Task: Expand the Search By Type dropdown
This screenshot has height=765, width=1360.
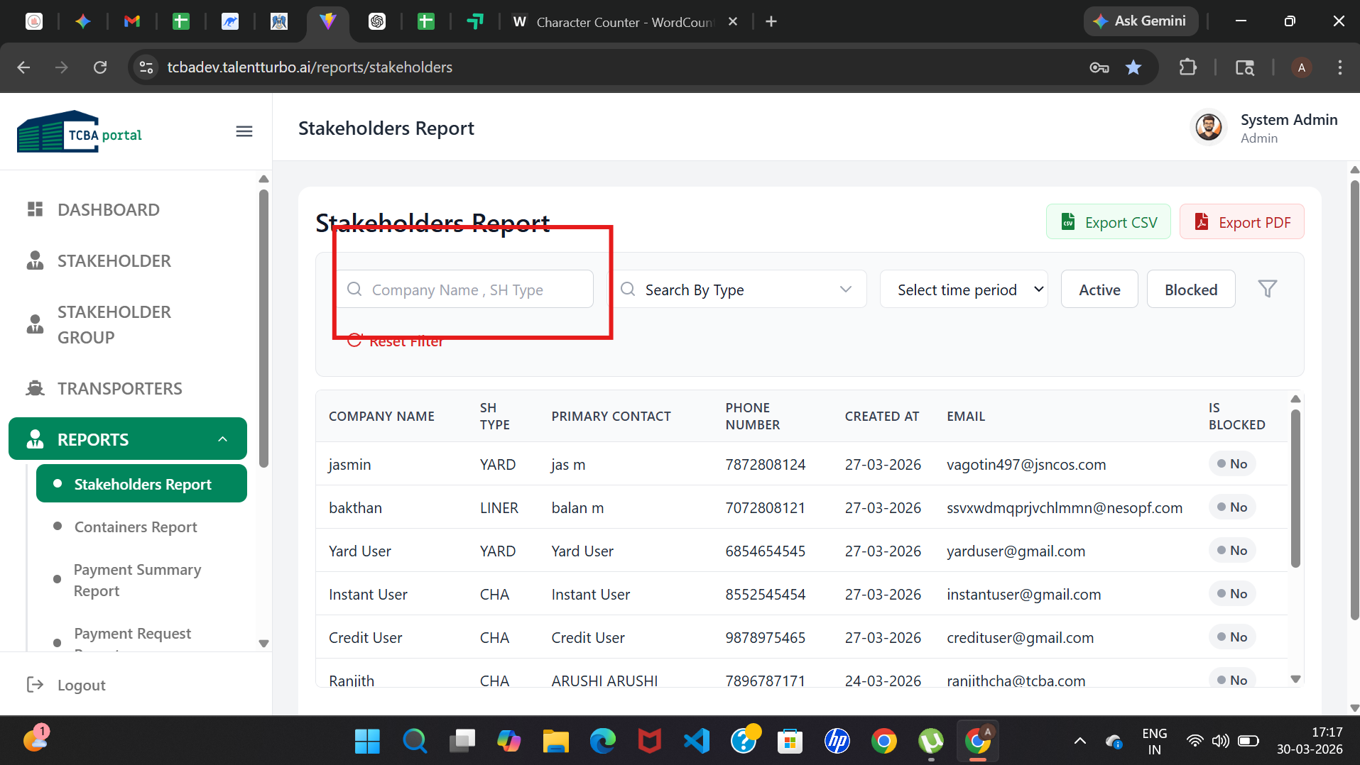Action: (740, 289)
